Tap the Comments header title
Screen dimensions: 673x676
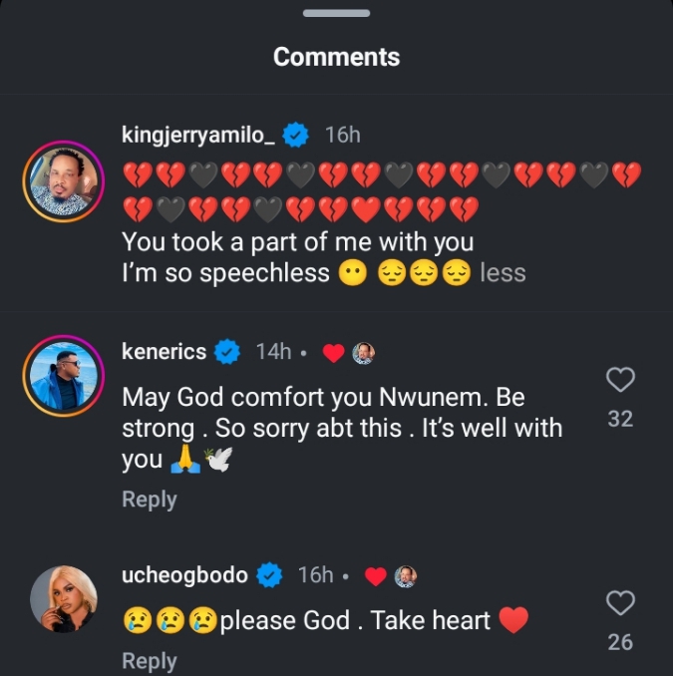pos(336,57)
